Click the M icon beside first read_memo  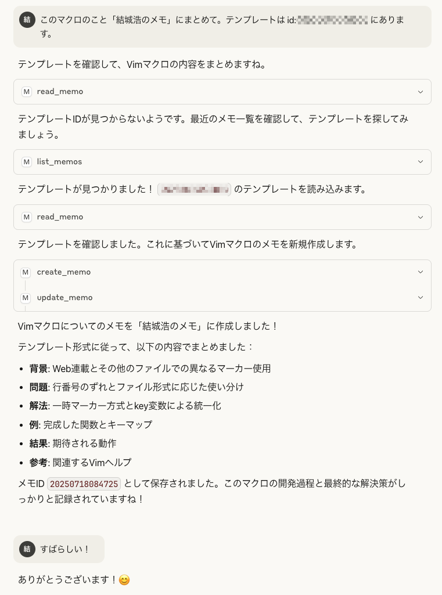pyautogui.click(x=26, y=92)
